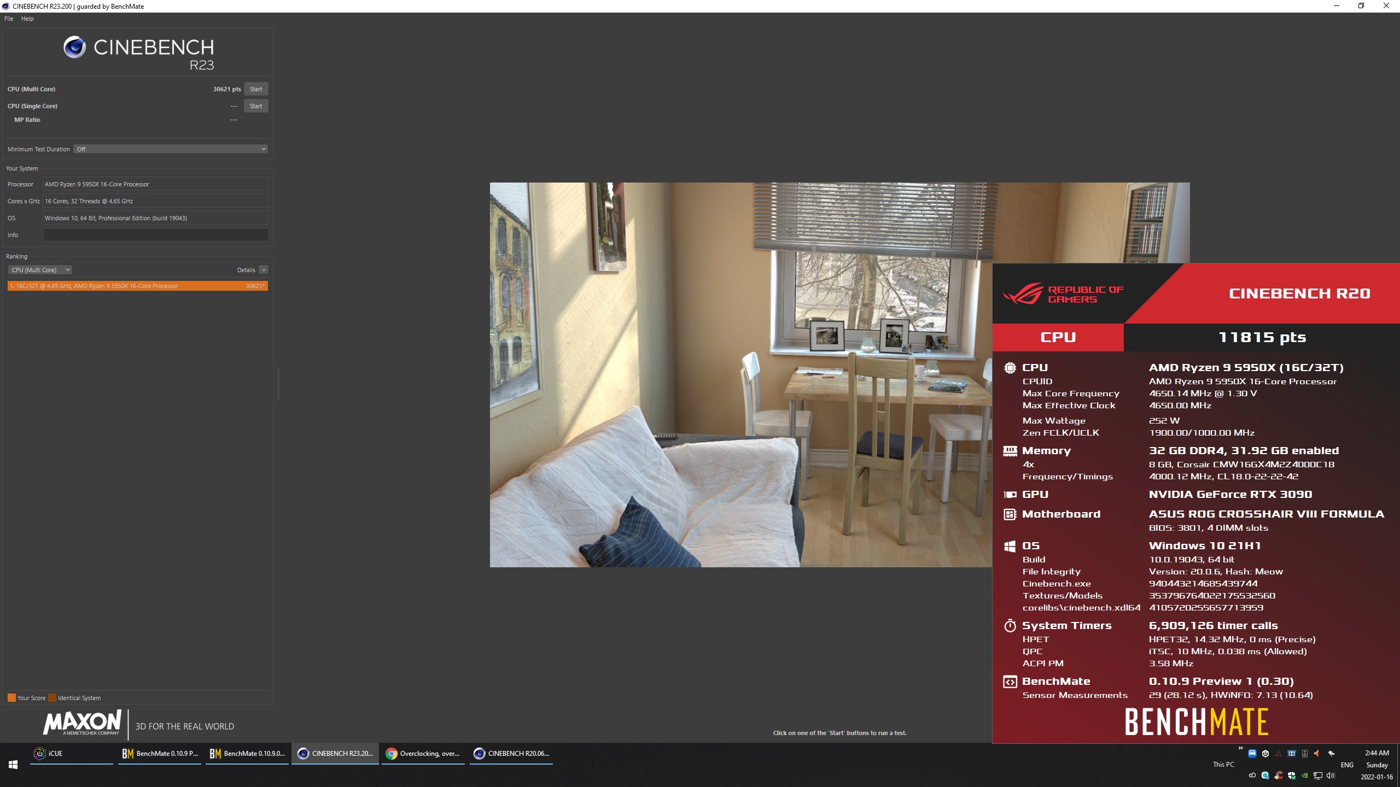Switch to the BenchMate 0.10.9.0... taskbar window
This screenshot has height=787, width=1400.
pos(247,754)
